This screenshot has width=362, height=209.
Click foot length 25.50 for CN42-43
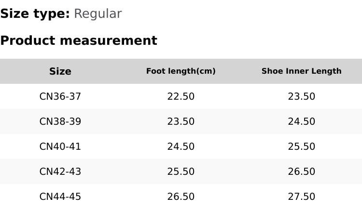pyautogui.click(x=181, y=171)
